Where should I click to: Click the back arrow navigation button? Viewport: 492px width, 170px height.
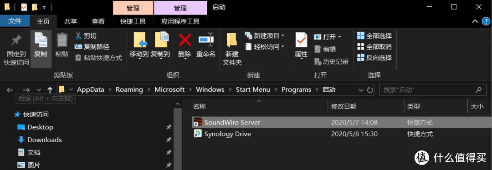point(10,90)
